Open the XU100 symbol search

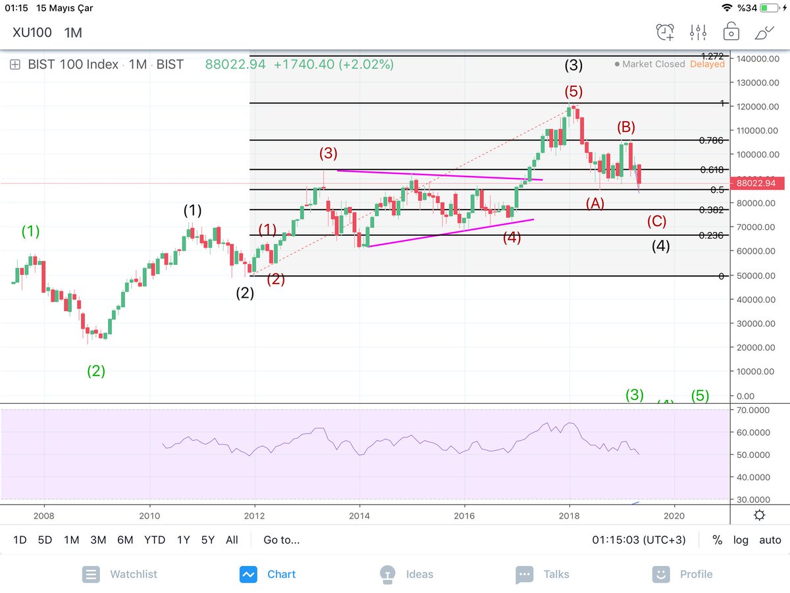31,32
